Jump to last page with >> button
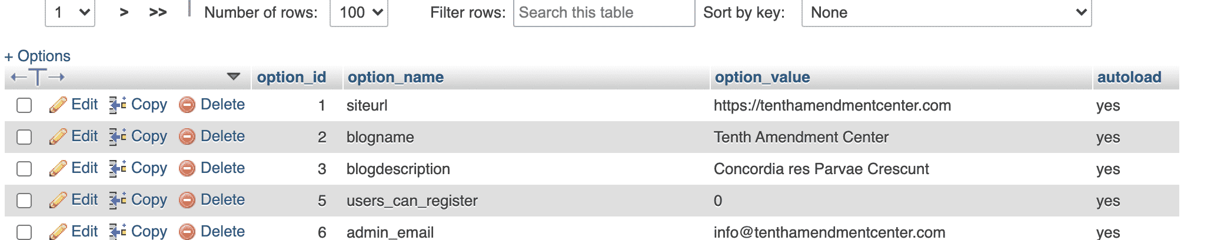Image resolution: width=1224 pixels, height=240 pixels. [x=158, y=12]
